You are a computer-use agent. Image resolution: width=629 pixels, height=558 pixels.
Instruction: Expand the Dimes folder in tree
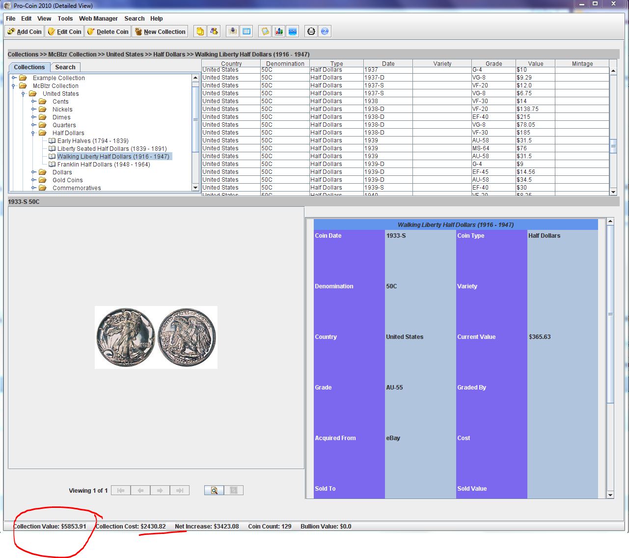(33, 117)
